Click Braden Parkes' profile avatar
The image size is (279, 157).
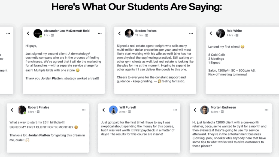[129, 33]
